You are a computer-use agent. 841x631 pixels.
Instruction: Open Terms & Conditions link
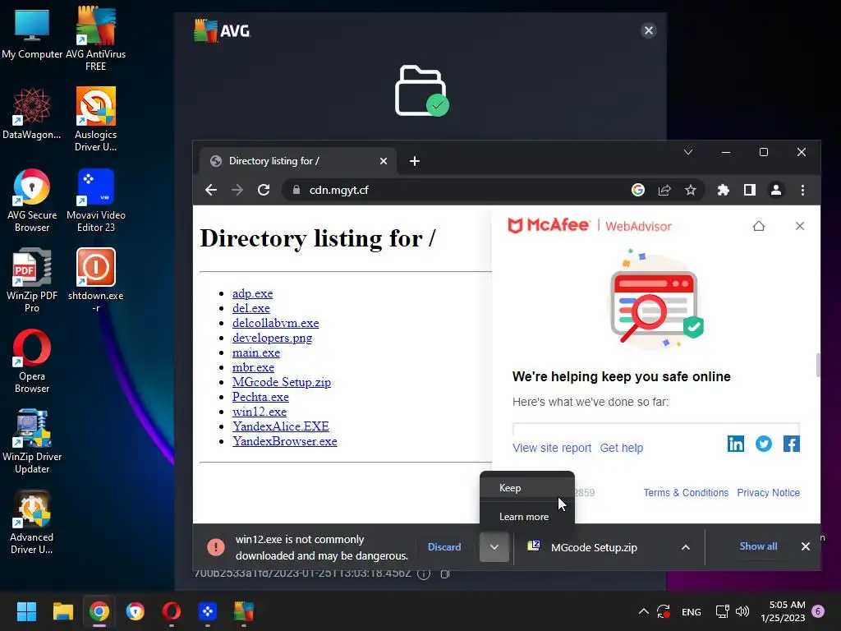pyautogui.click(x=686, y=493)
